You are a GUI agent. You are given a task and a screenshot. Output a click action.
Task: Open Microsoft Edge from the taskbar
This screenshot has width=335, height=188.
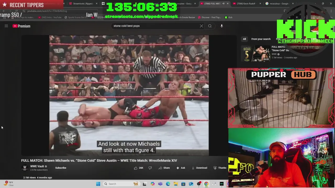[168, 184]
